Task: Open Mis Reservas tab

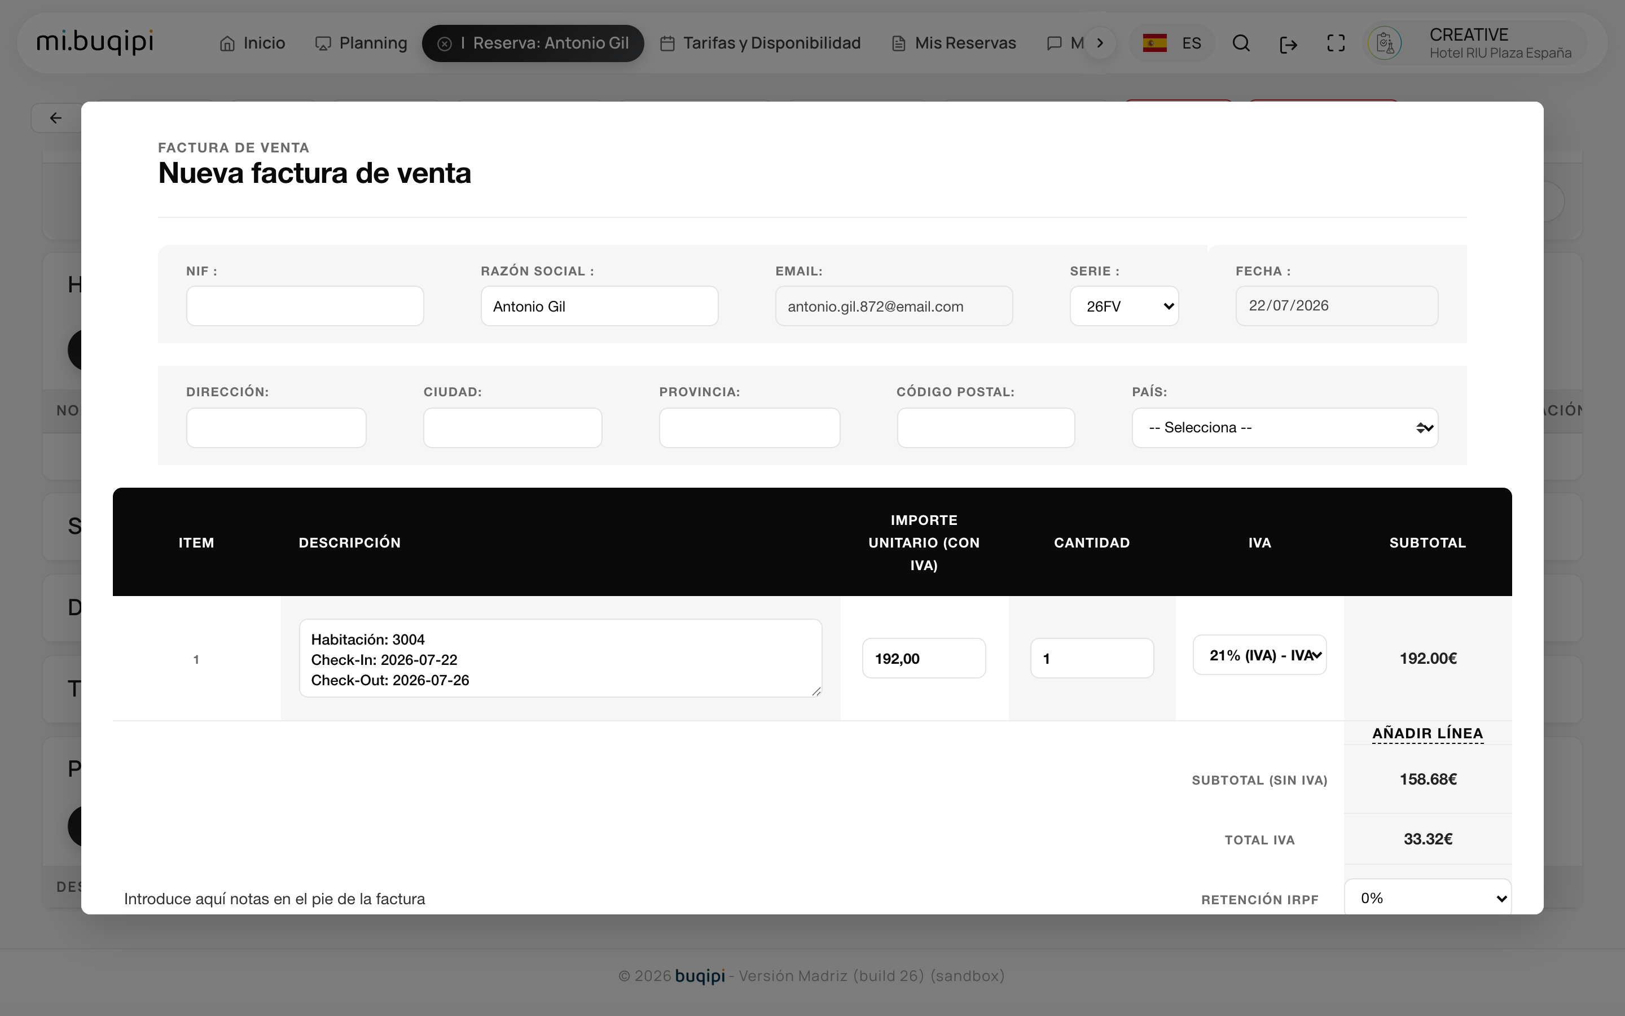Action: pos(954,43)
